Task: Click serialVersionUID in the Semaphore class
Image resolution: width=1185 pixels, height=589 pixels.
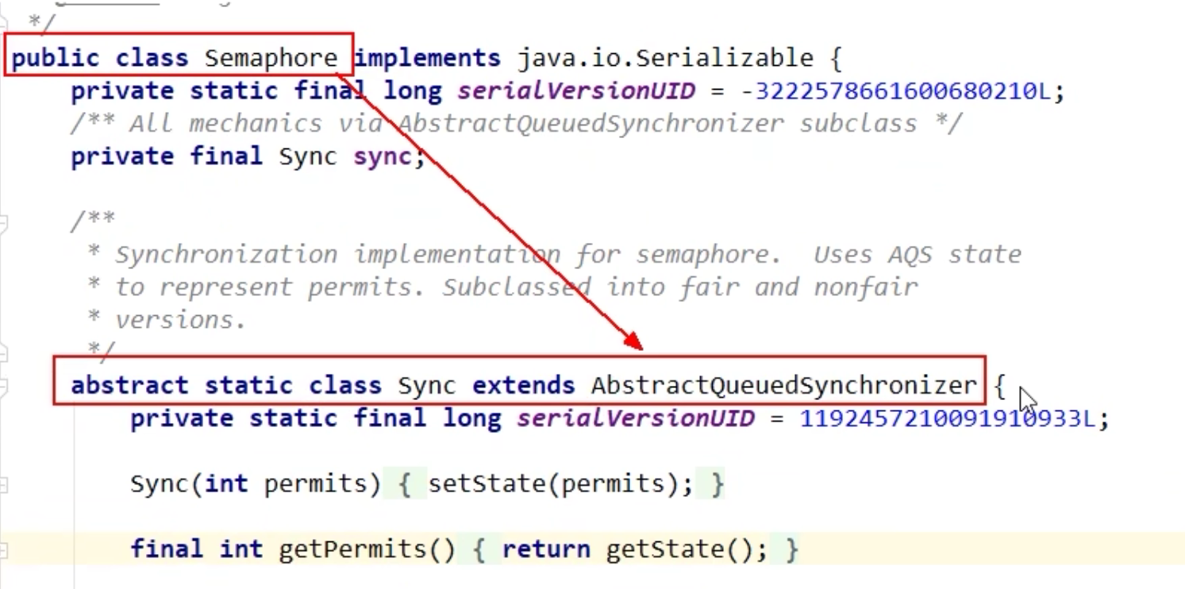Action: coord(575,91)
